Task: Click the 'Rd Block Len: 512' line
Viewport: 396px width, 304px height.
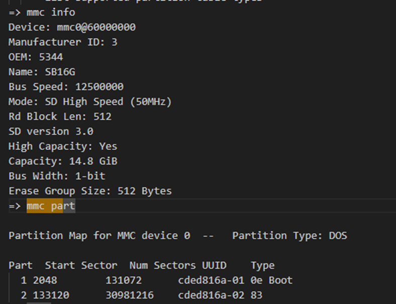Action: pyautogui.click(x=60, y=116)
